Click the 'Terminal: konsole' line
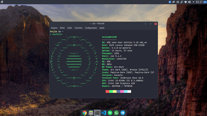The image size is (207, 116). 112,75
